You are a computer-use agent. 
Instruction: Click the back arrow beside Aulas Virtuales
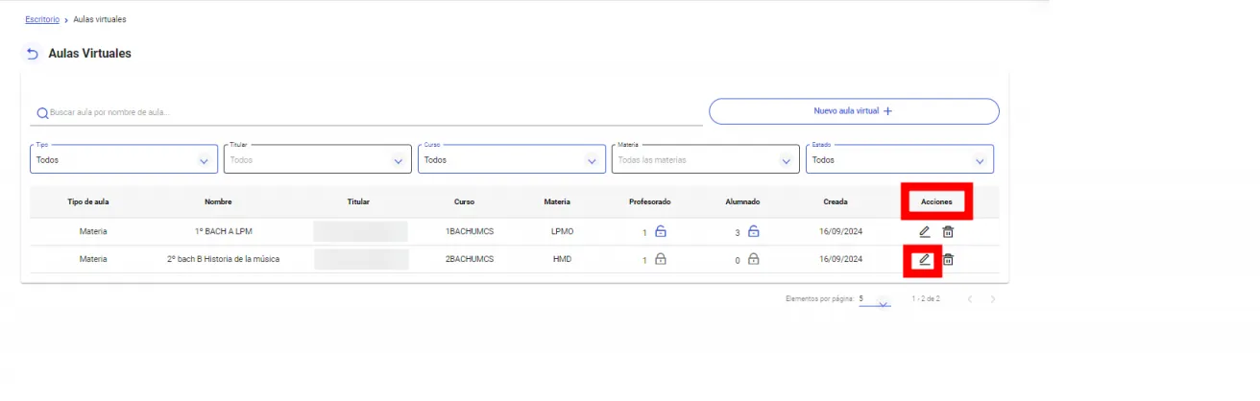(x=33, y=54)
